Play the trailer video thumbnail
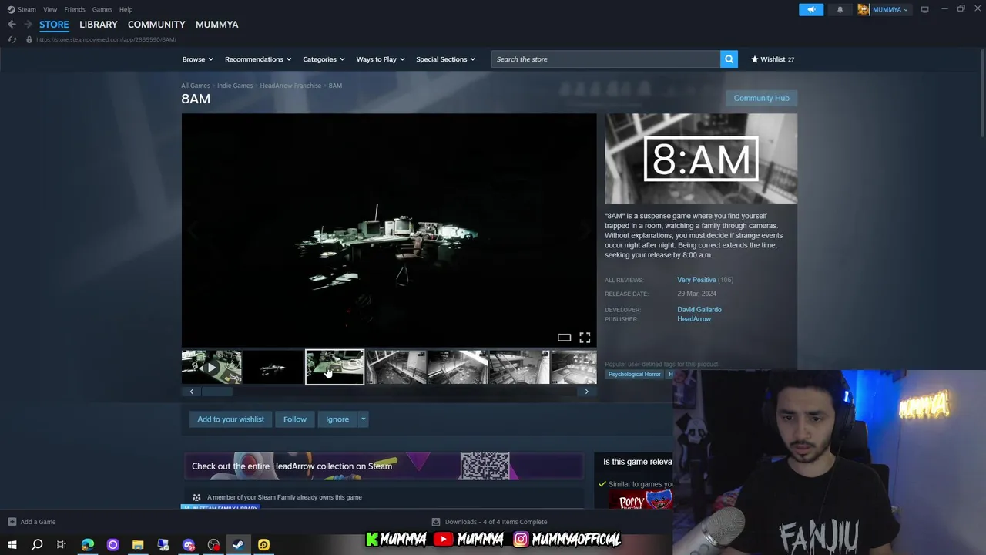 (211, 367)
